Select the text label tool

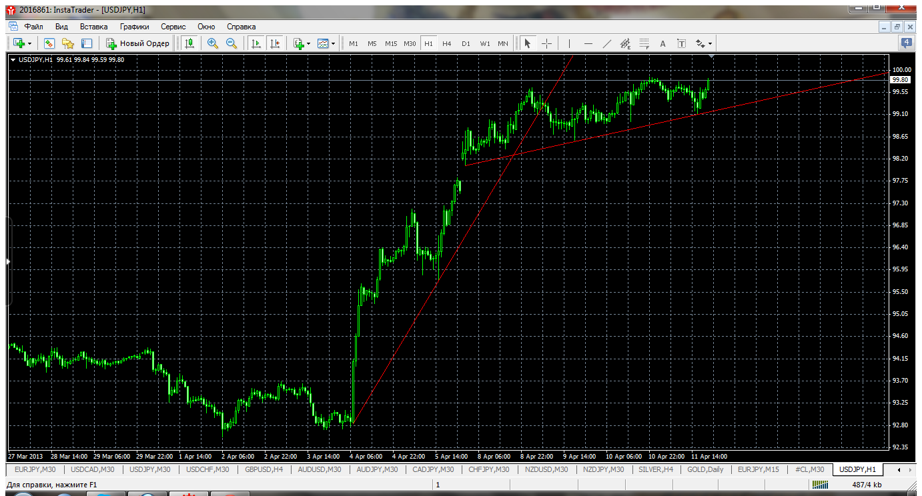pos(681,43)
